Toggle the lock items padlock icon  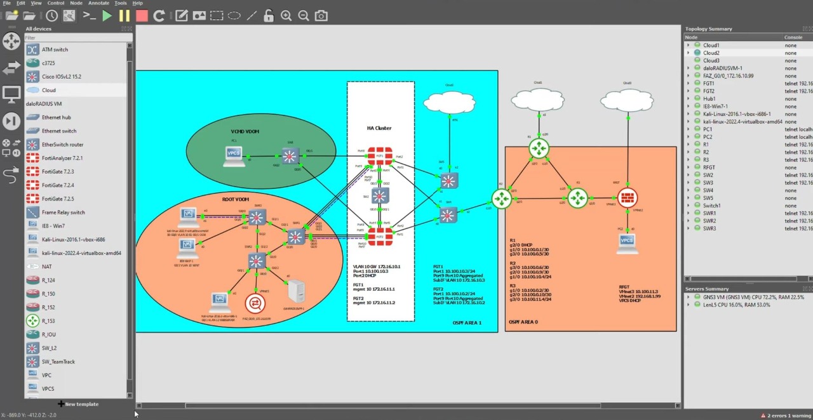point(269,16)
